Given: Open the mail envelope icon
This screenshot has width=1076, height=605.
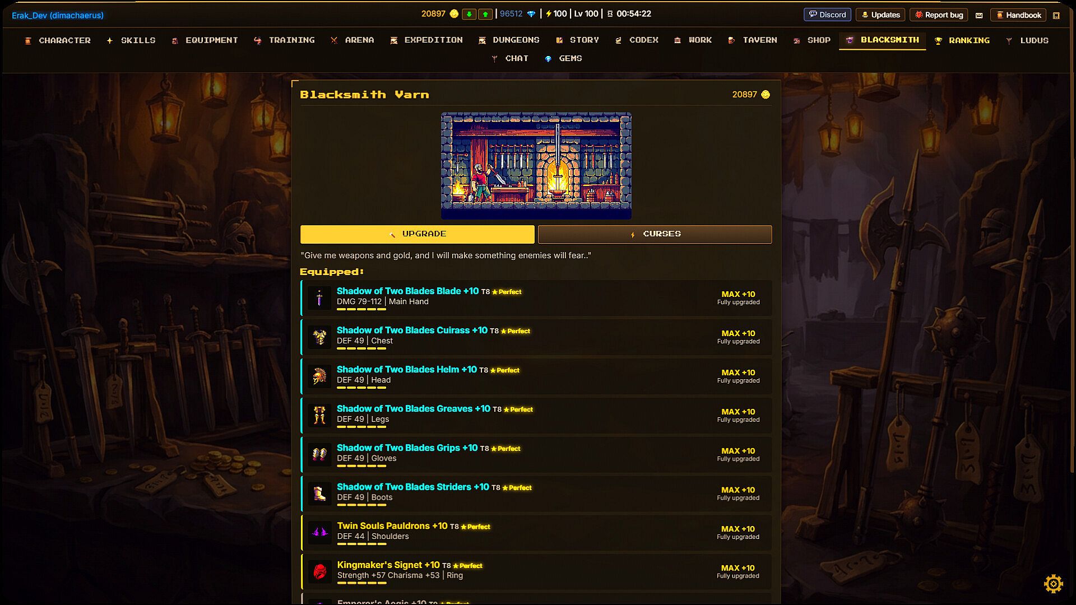Looking at the screenshot, I should (979, 15).
